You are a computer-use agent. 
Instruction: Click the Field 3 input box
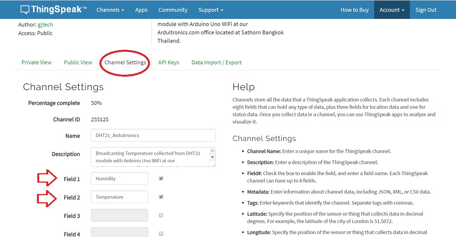[119, 215]
